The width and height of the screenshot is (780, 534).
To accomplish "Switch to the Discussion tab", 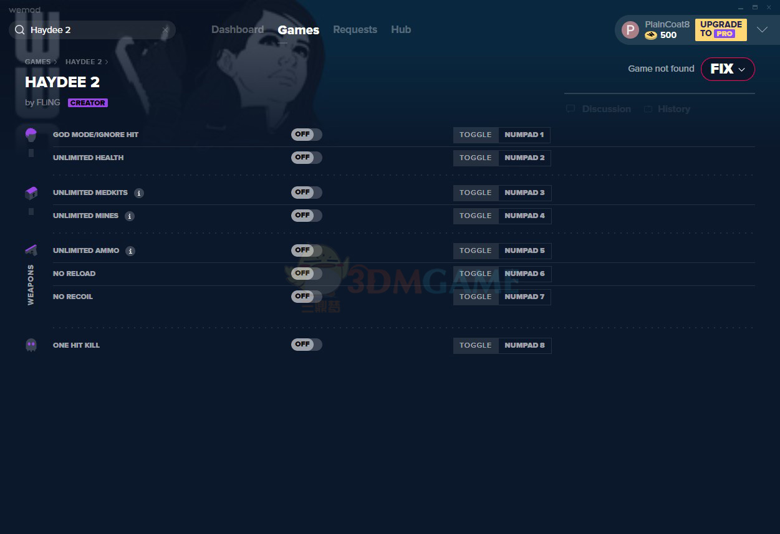I will (599, 109).
